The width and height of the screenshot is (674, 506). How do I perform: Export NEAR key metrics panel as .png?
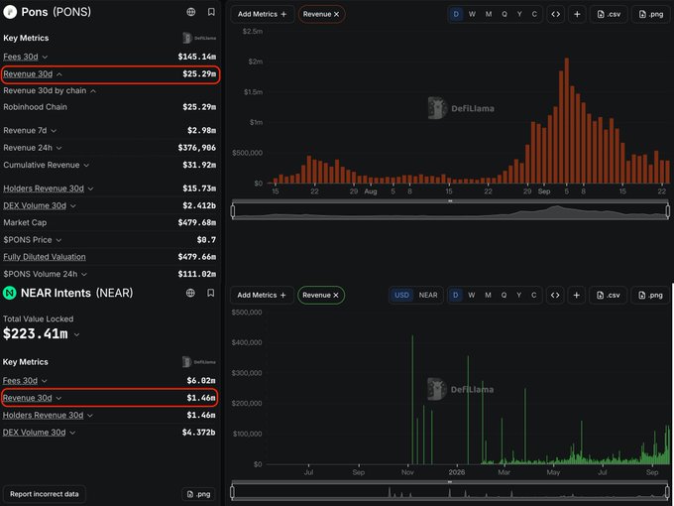click(x=198, y=494)
